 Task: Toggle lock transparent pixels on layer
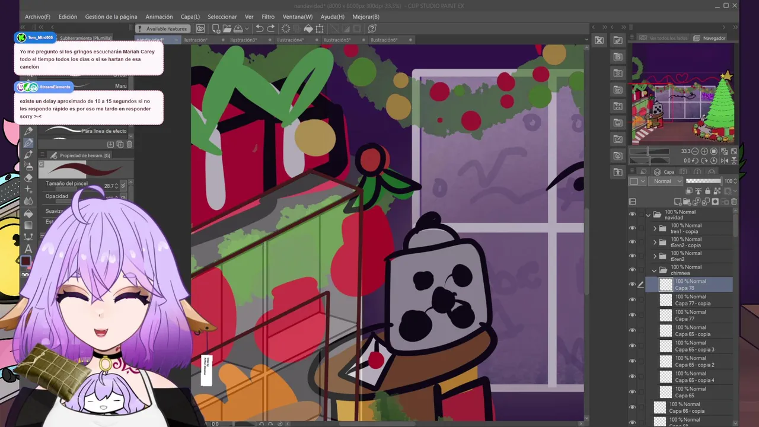pos(717,191)
